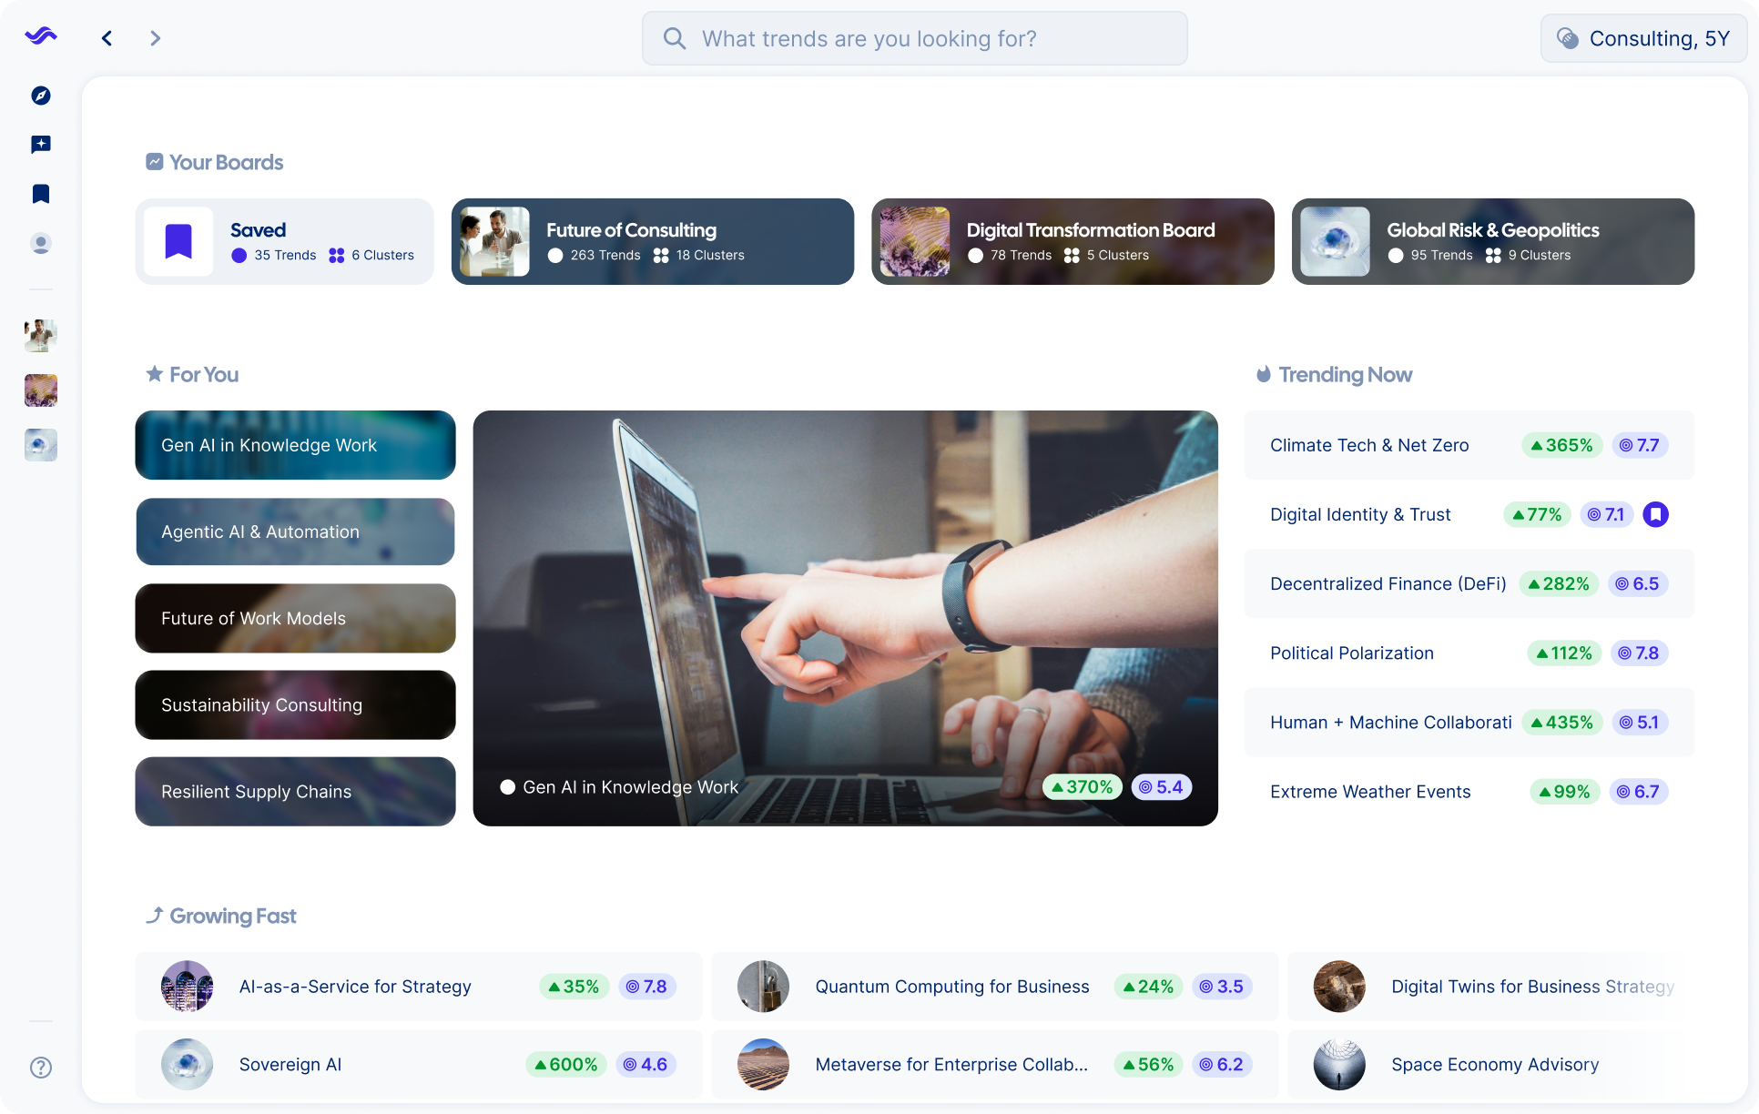
Task: Open the Digital Transformation Board
Action: pos(1073,241)
